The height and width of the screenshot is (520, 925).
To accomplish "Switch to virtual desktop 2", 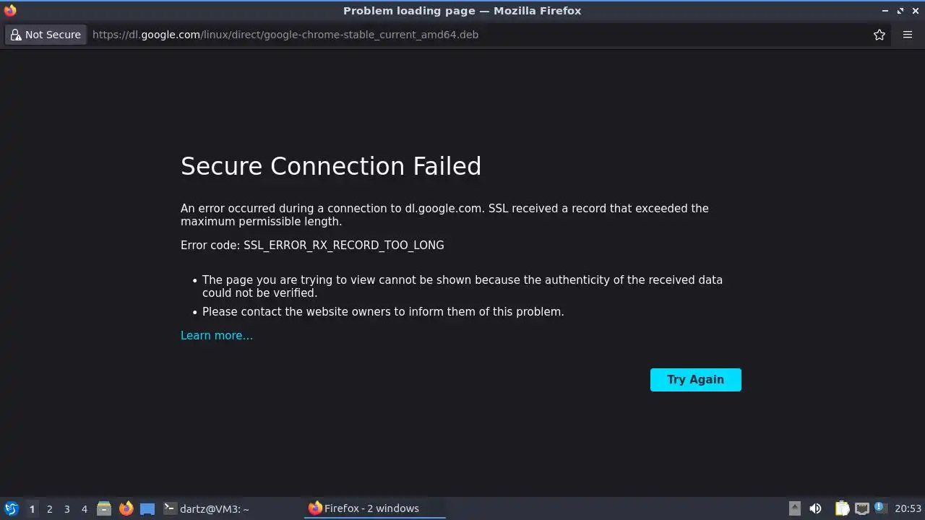I will coord(49,508).
